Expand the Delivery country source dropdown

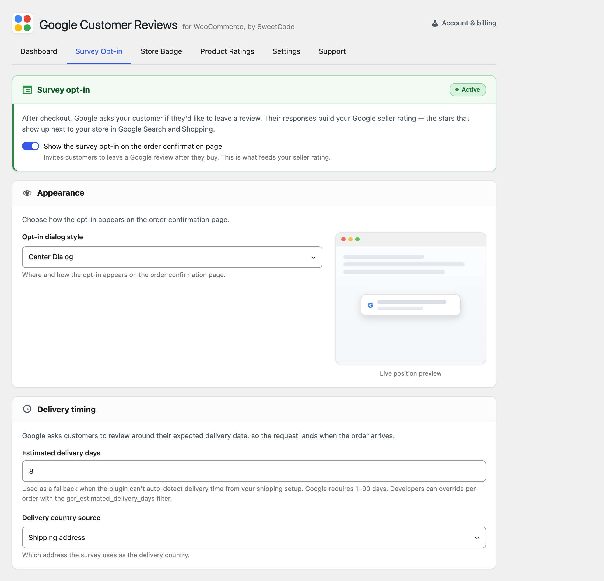[254, 537]
